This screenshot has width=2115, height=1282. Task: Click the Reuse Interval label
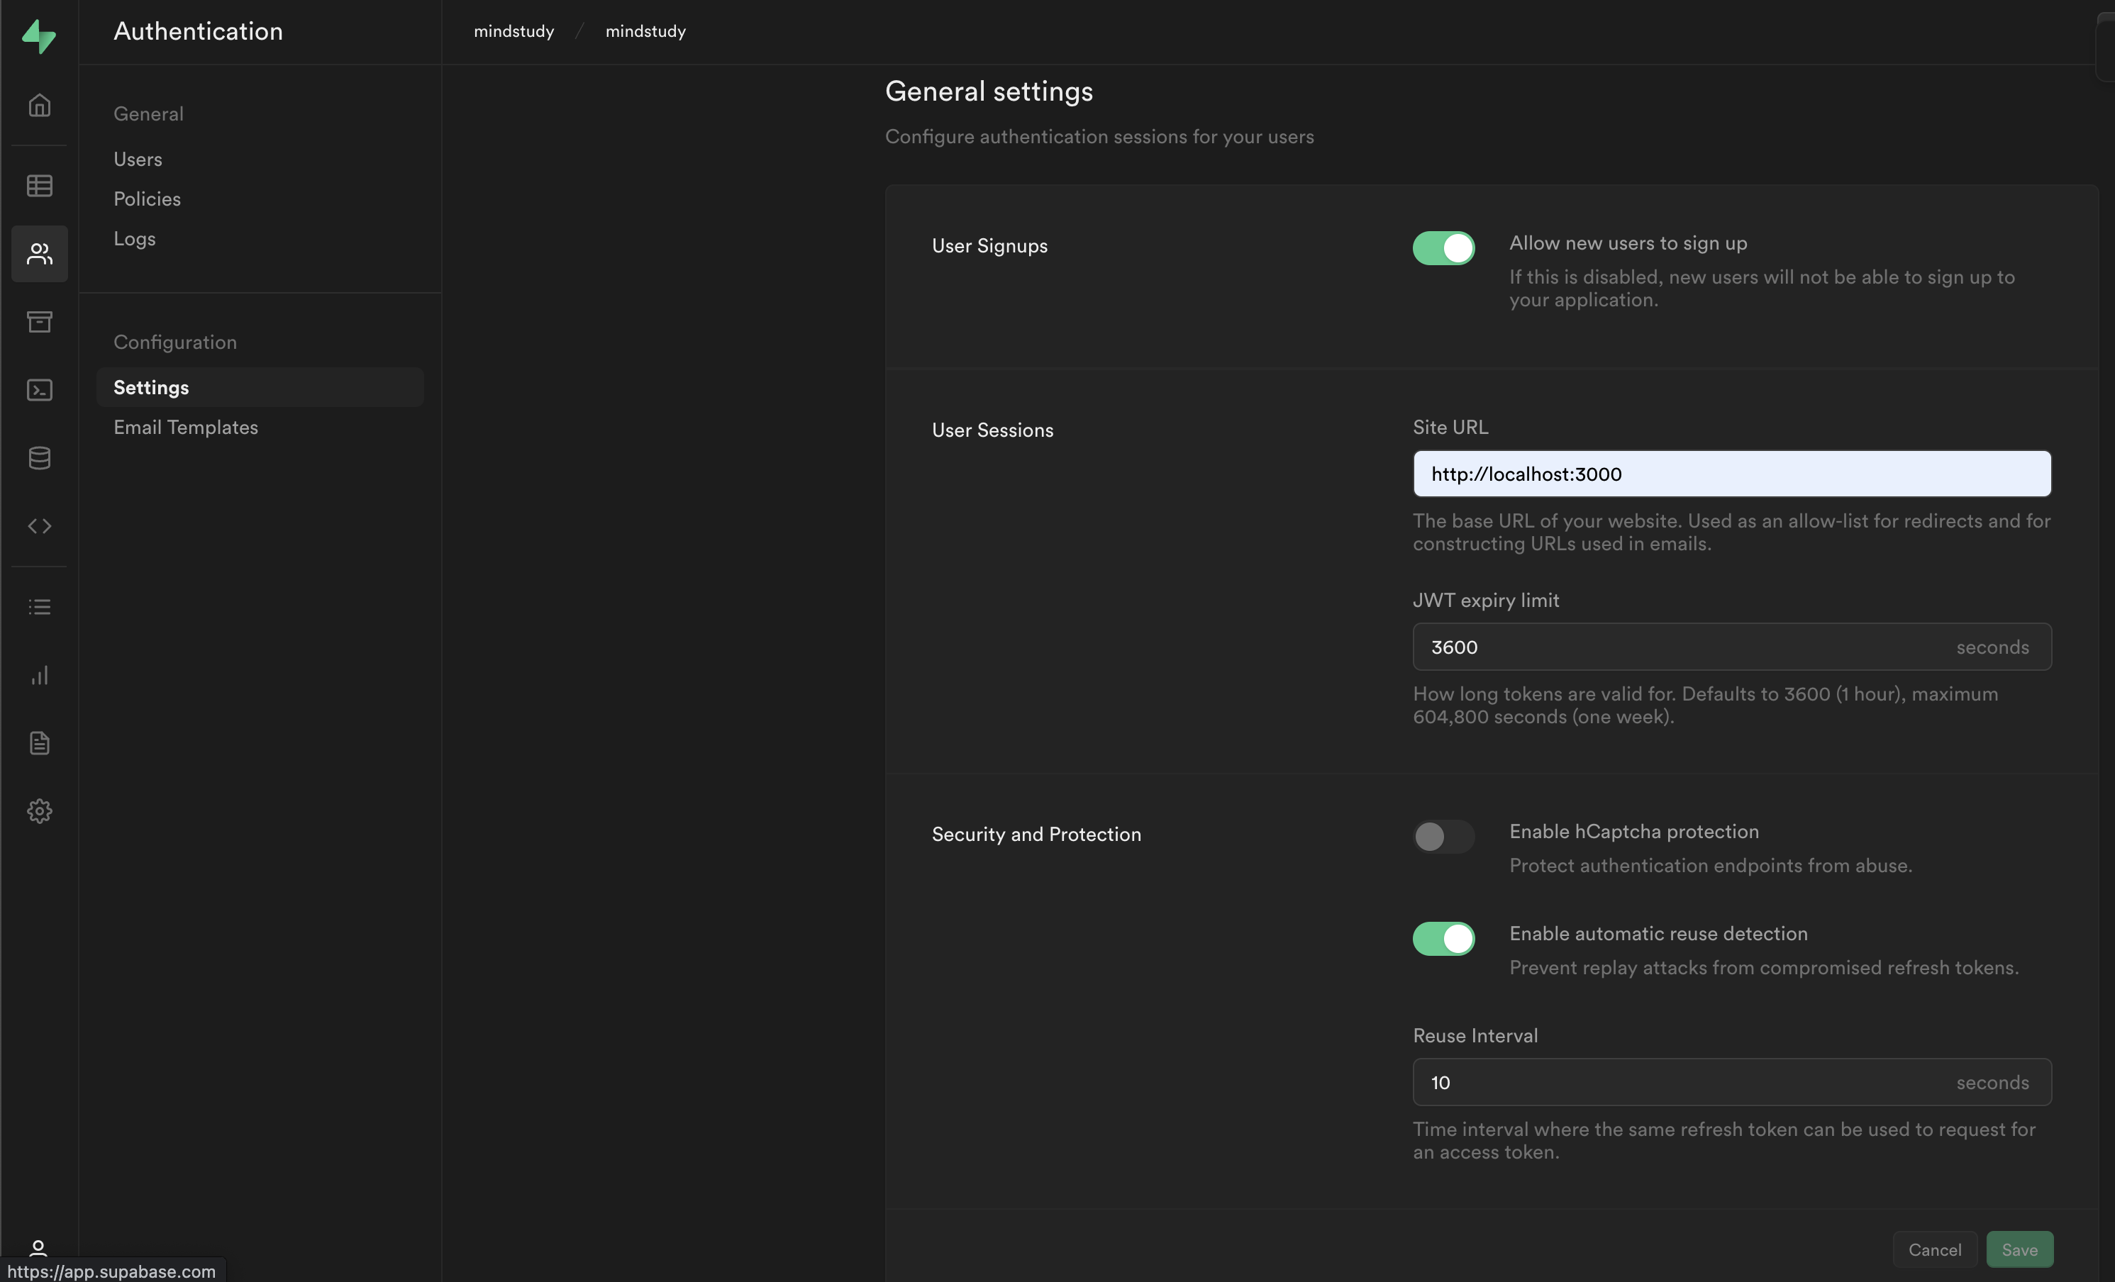tap(1475, 1035)
